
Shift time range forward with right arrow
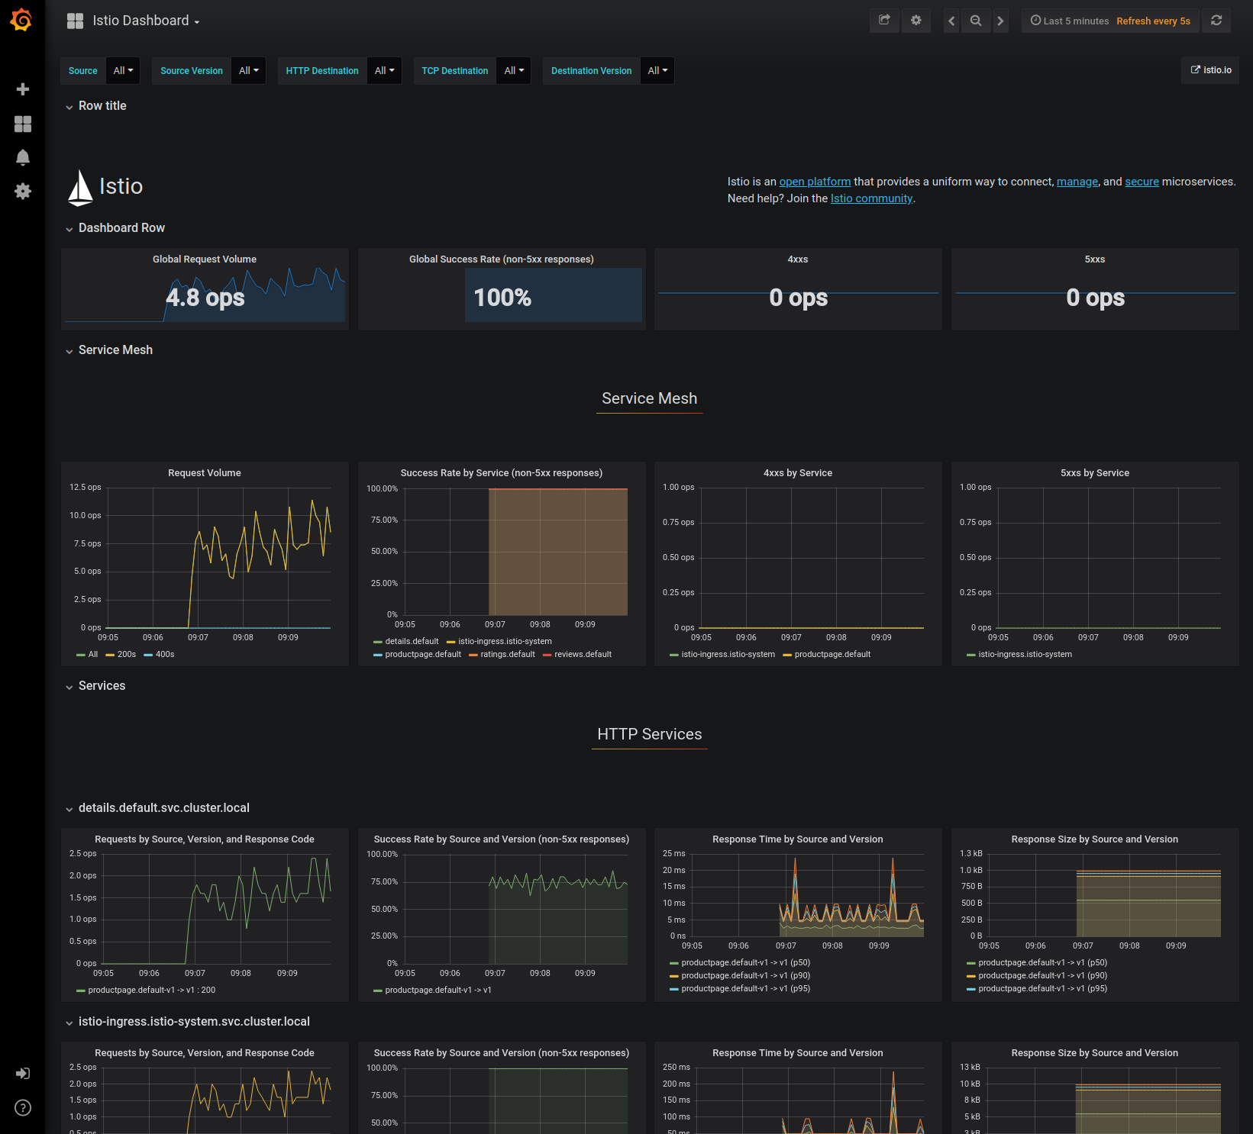[1000, 21]
